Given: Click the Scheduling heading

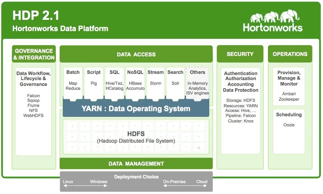Looking at the screenshot, I should coord(289,115).
